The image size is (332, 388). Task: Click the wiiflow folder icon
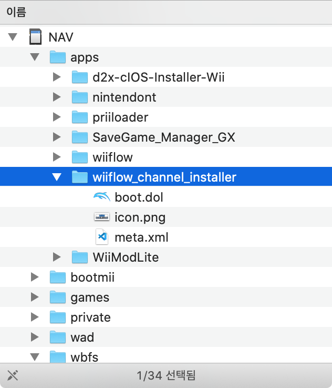(80, 157)
